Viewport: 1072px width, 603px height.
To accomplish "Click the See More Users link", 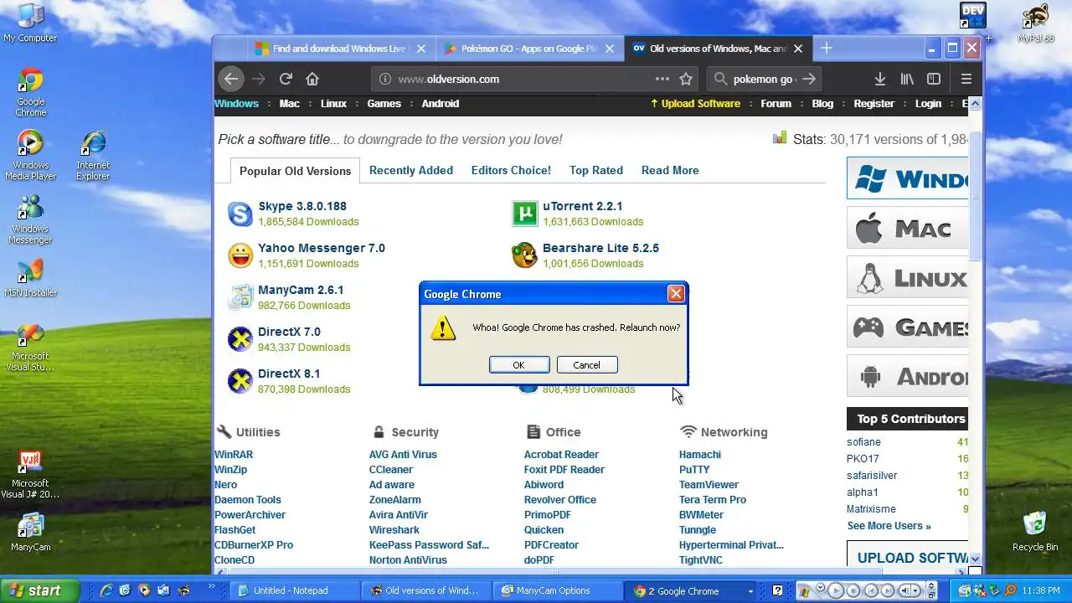I will click(x=889, y=526).
